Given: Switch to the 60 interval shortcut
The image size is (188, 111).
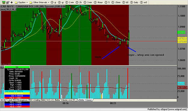Looking at the screenshot, I should pos(125,2).
